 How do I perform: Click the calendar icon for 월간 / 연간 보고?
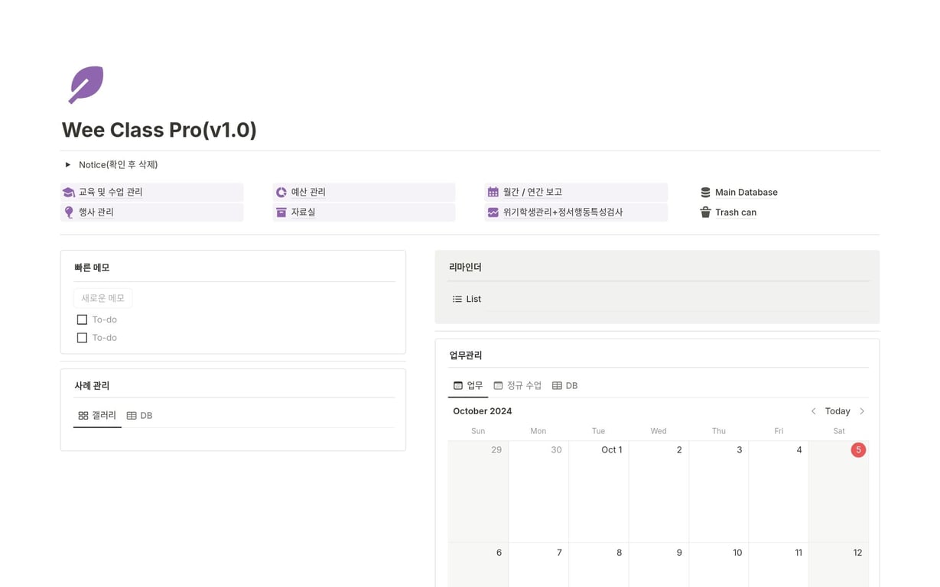click(493, 193)
